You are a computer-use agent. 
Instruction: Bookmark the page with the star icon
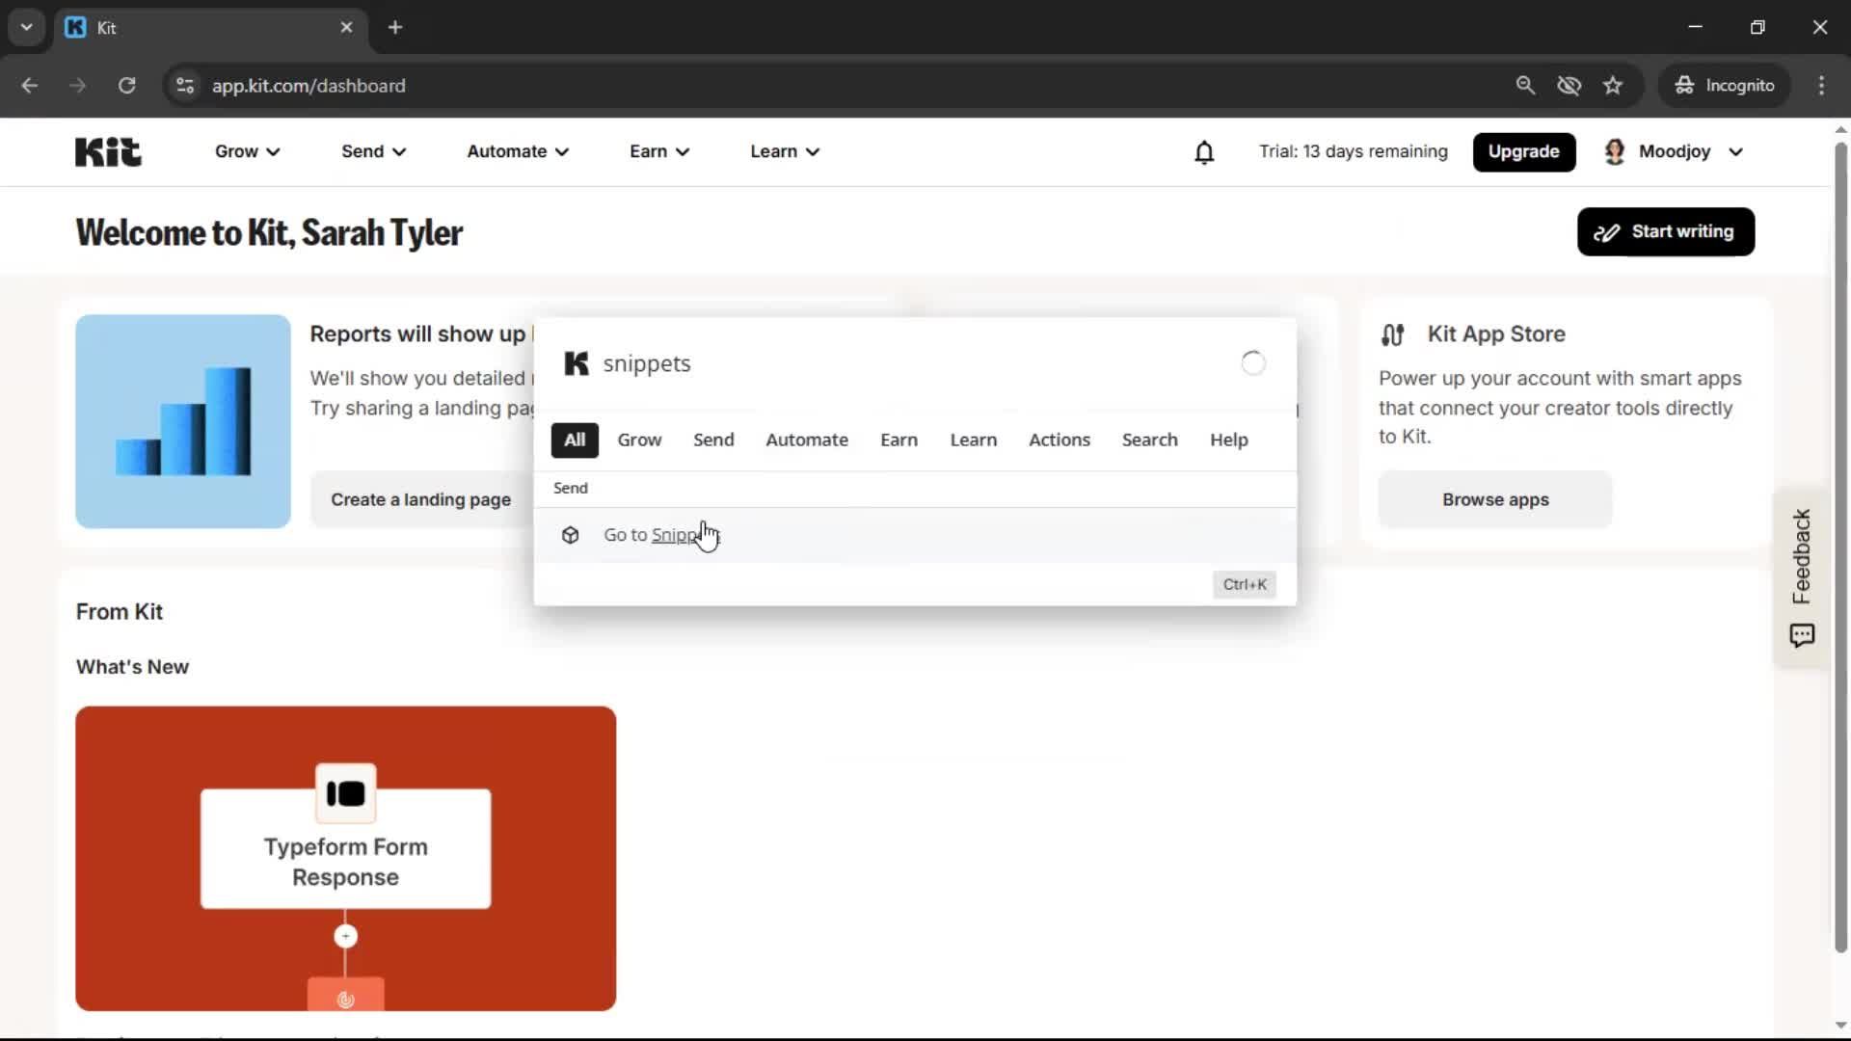[1613, 85]
